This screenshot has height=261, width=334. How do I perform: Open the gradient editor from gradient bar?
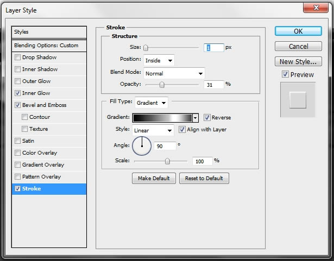coord(162,118)
